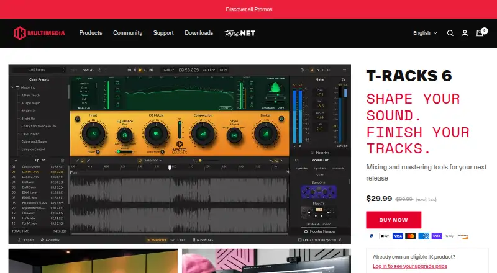This screenshot has height=273, width=497.
Task: Click the struck-through $99.99 price
Action: [404, 199]
